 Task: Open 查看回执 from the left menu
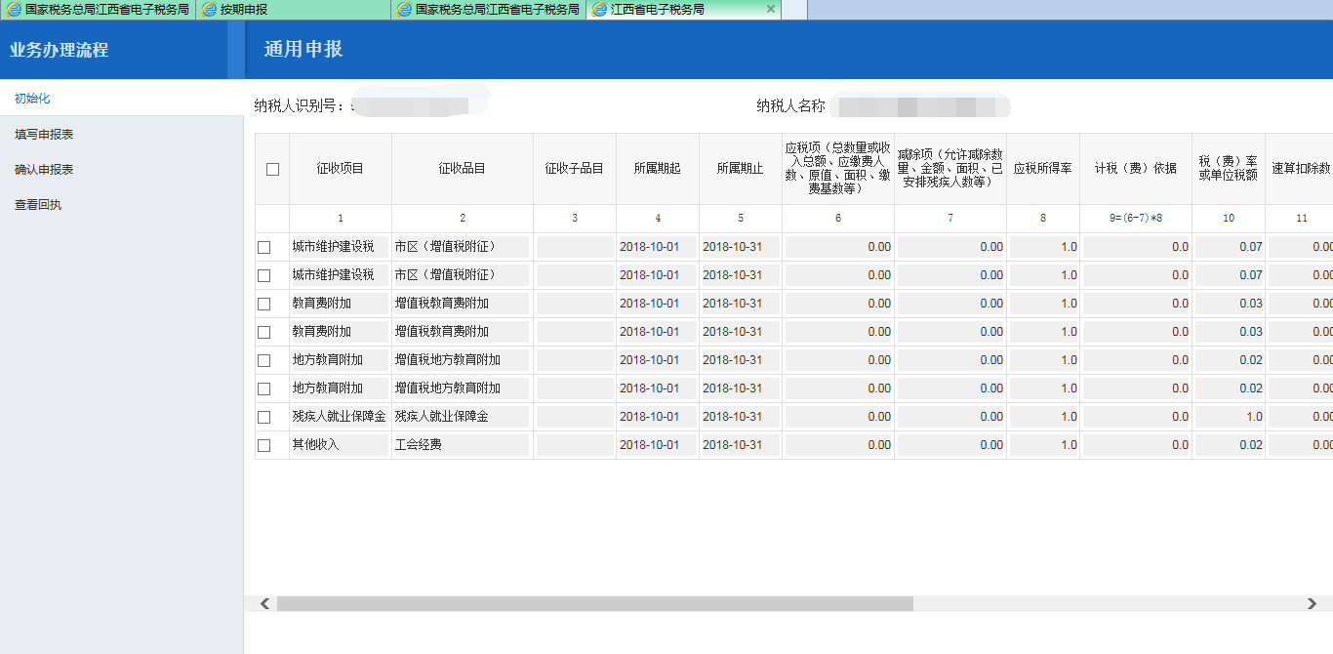click(x=36, y=204)
